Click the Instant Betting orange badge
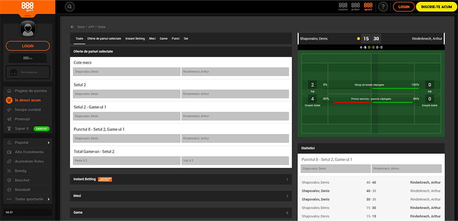The height and width of the screenshot is (221, 458). coord(105,179)
